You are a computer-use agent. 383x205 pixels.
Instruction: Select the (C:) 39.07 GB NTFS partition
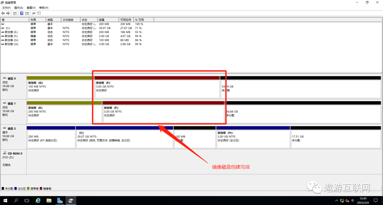[x=124, y=137]
